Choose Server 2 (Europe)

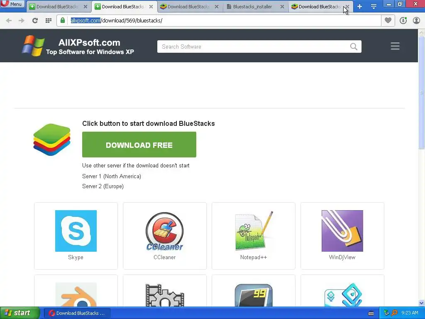point(103,186)
